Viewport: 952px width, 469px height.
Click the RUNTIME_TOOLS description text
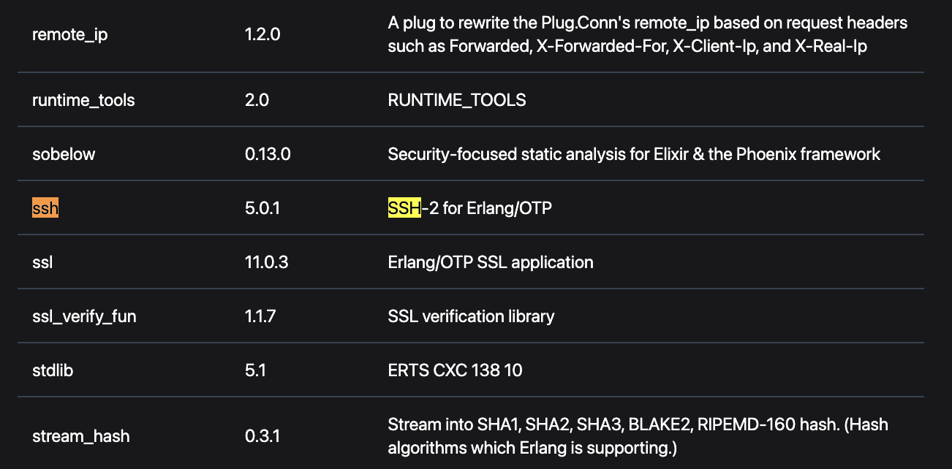[457, 100]
